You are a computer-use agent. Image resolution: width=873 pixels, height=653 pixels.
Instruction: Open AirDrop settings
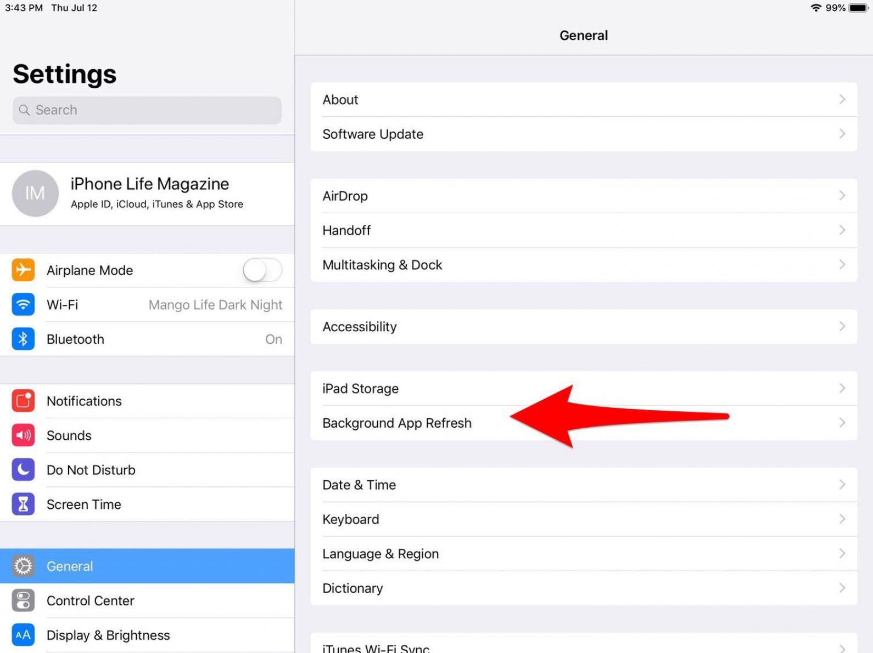(584, 196)
